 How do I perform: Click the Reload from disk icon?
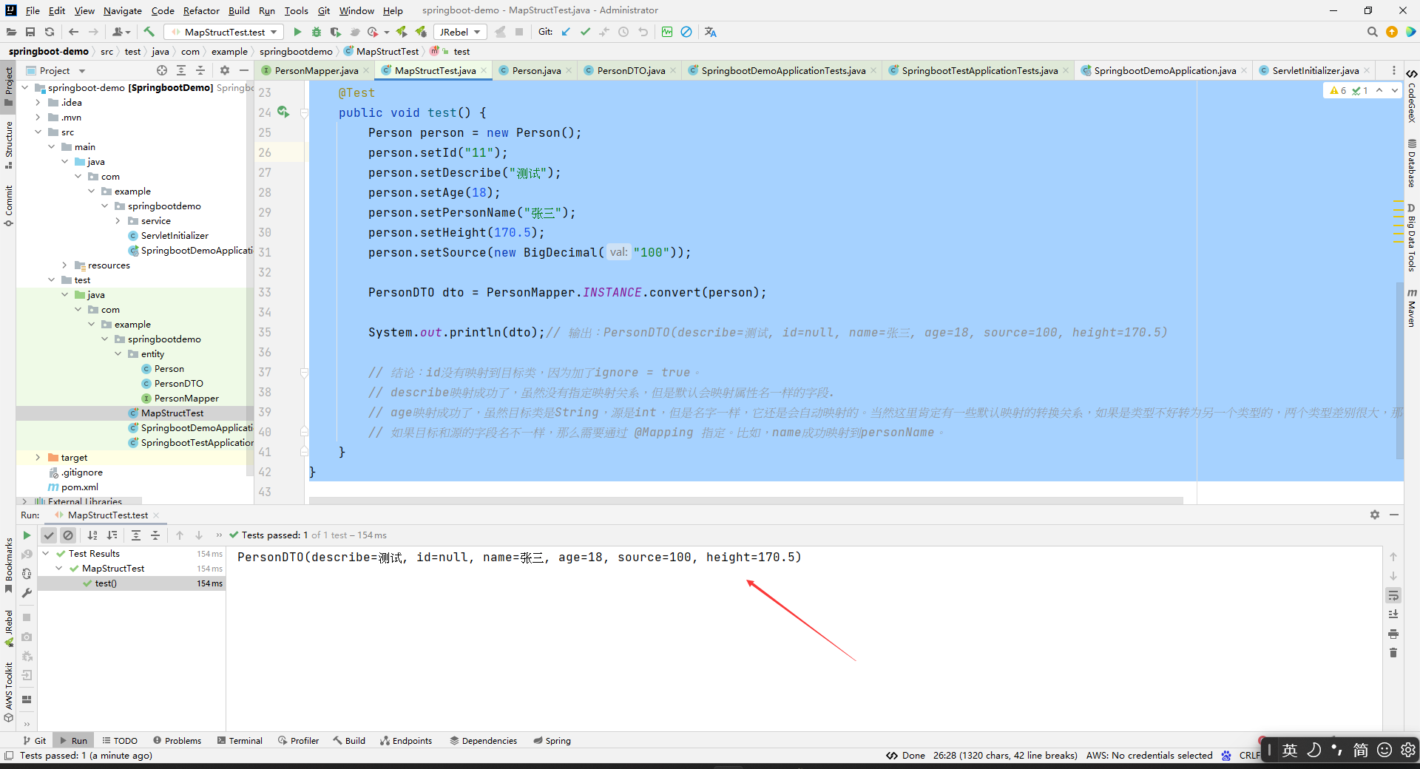pyautogui.click(x=50, y=32)
